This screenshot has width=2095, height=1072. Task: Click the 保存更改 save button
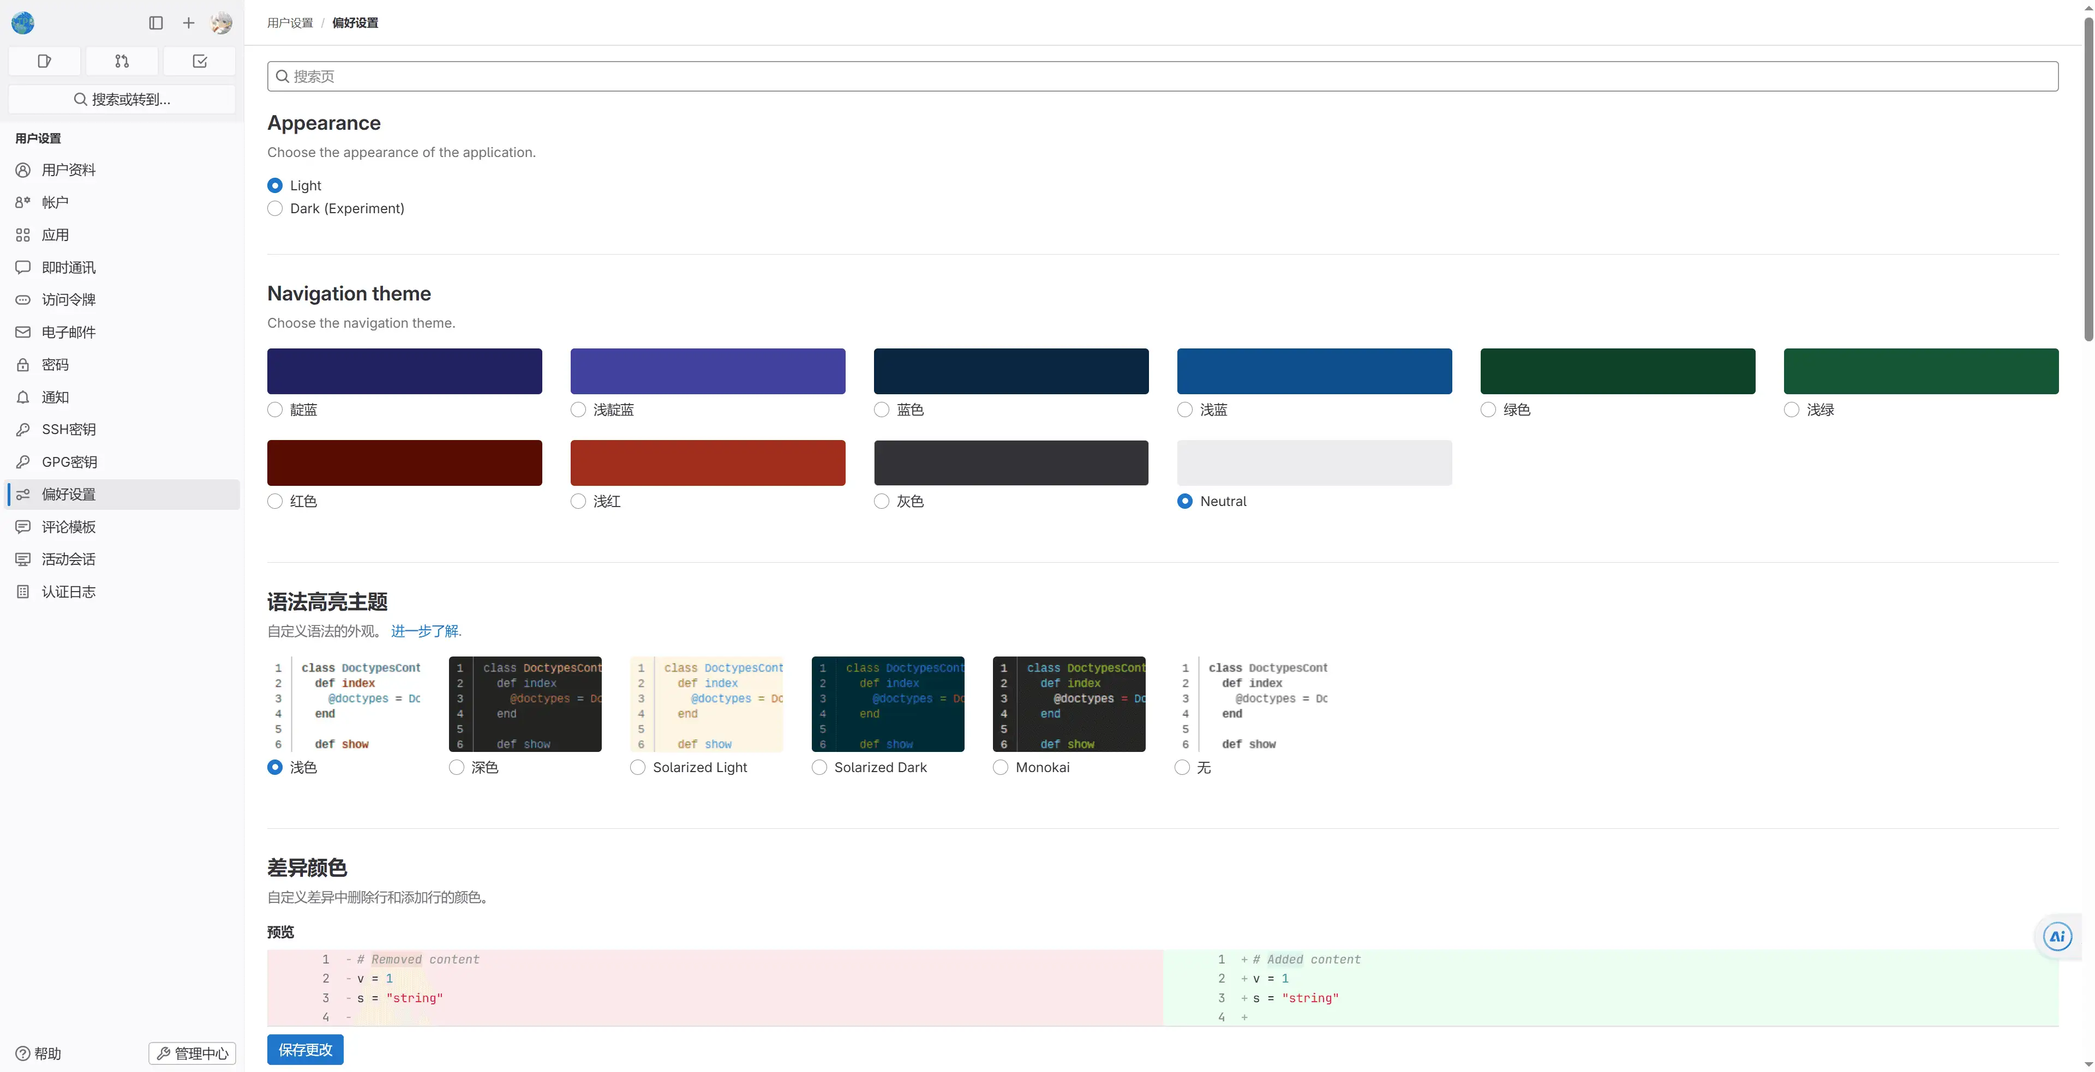305,1049
